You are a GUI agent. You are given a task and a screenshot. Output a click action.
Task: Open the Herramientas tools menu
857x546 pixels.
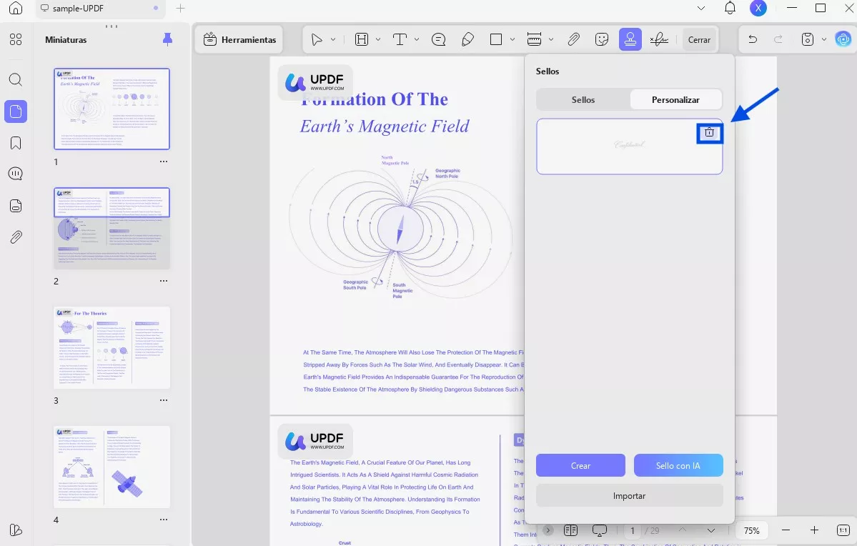239,39
